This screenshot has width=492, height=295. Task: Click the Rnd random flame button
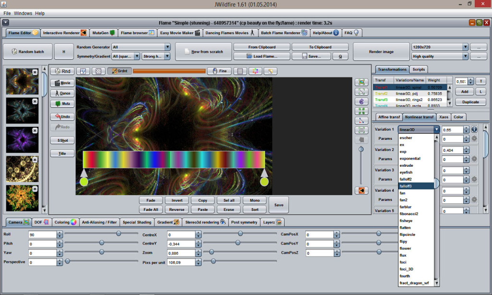[62, 71]
